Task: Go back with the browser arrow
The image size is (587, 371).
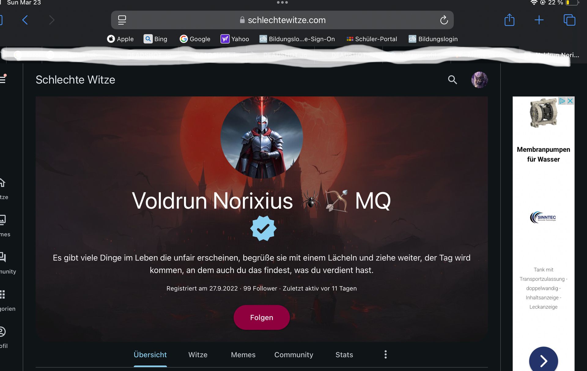Action: point(25,20)
